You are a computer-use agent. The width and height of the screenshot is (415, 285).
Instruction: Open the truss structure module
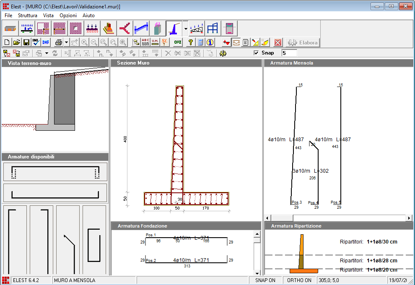point(197,28)
